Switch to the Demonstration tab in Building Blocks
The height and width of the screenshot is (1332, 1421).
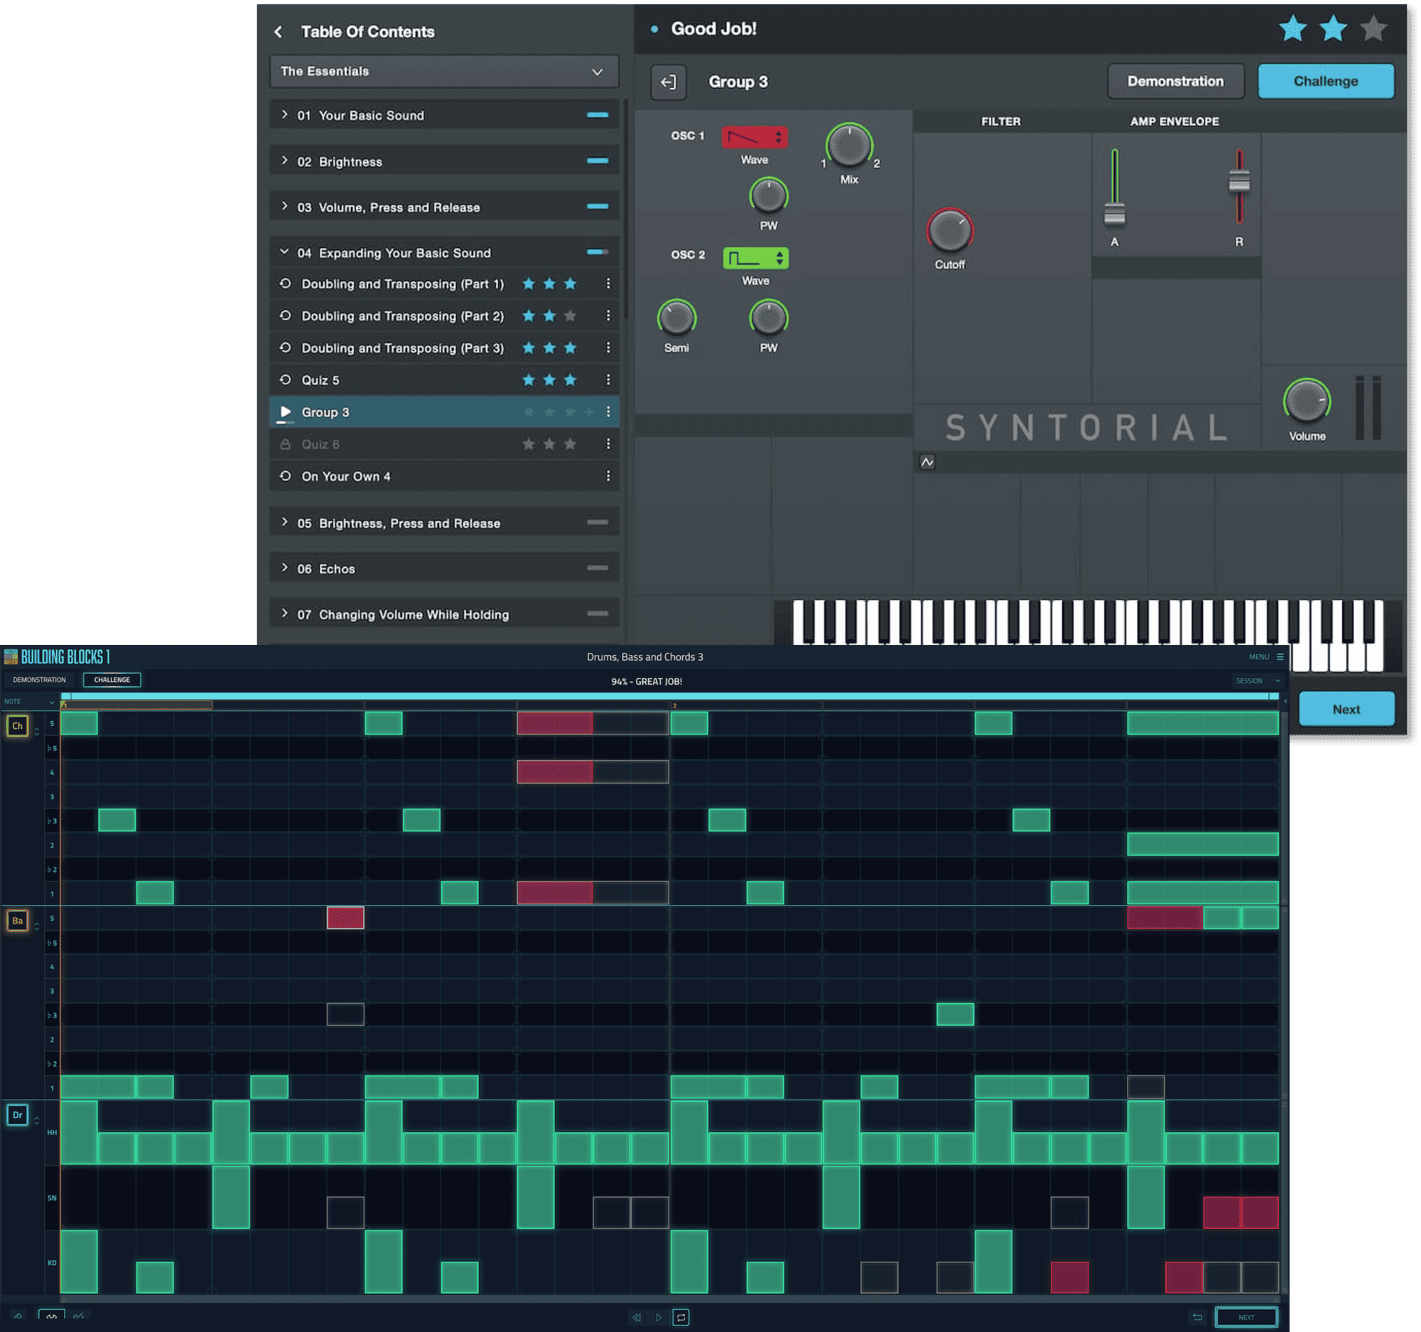pyautogui.click(x=39, y=680)
